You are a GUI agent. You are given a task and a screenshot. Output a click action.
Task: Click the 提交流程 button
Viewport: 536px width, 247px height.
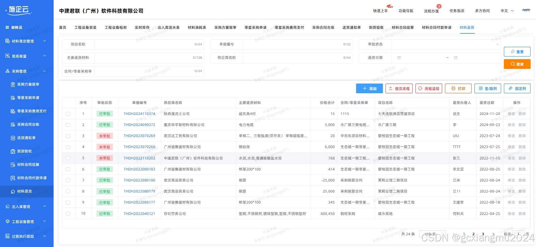point(399,88)
